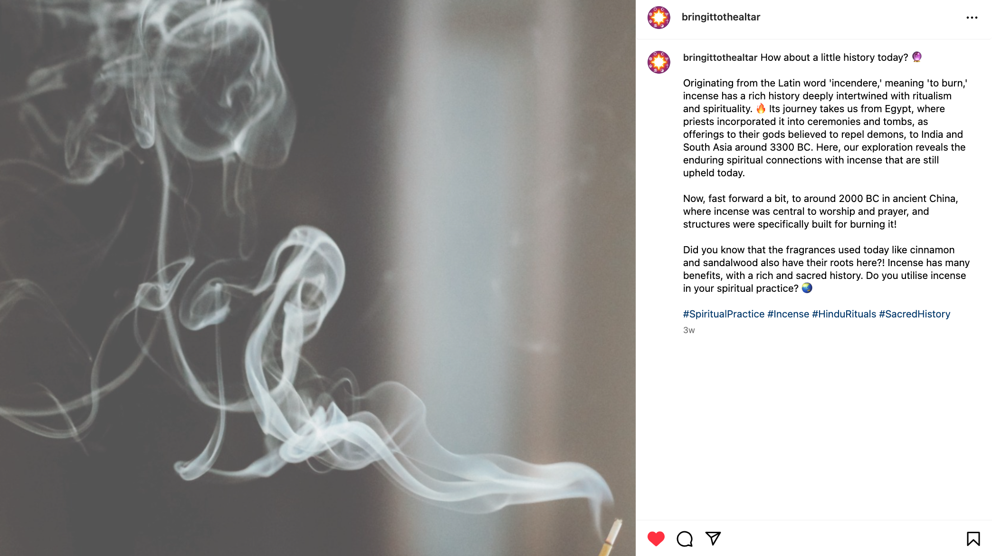992x556 pixels.
Task: Follow the #HinduRituals hashtag link
Action: point(844,314)
